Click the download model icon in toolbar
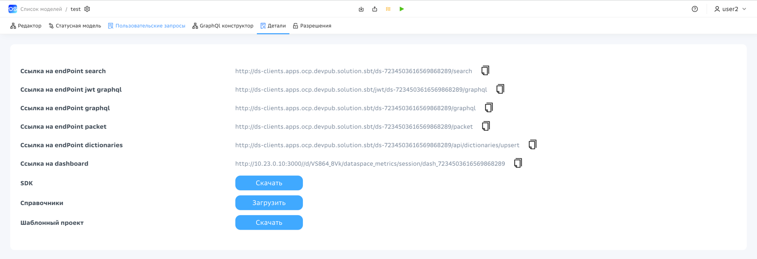The height and width of the screenshot is (259, 757). pos(361,9)
